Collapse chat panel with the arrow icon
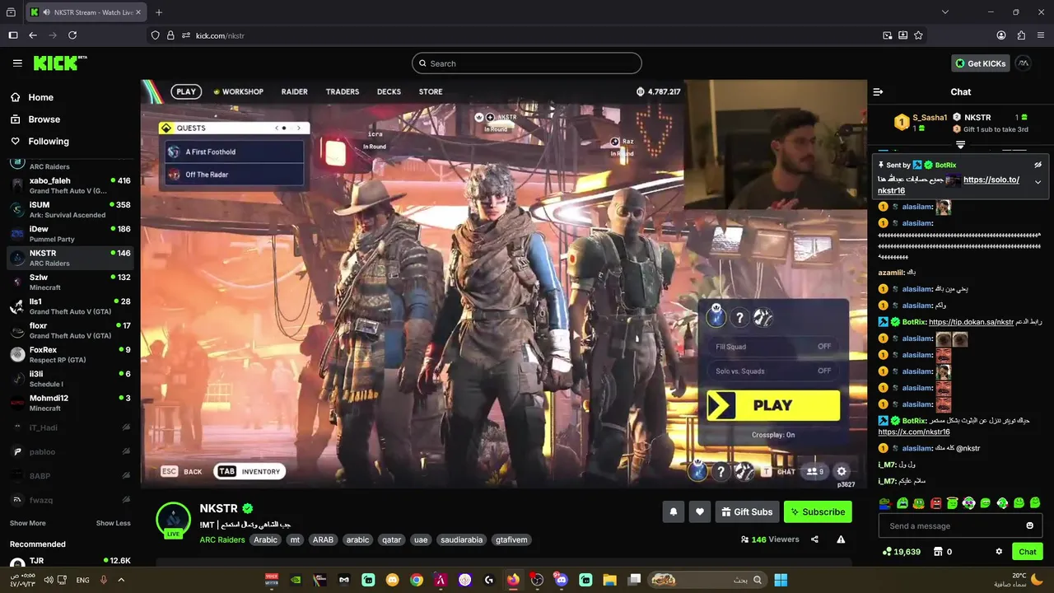This screenshot has width=1054, height=593. pyautogui.click(x=878, y=91)
